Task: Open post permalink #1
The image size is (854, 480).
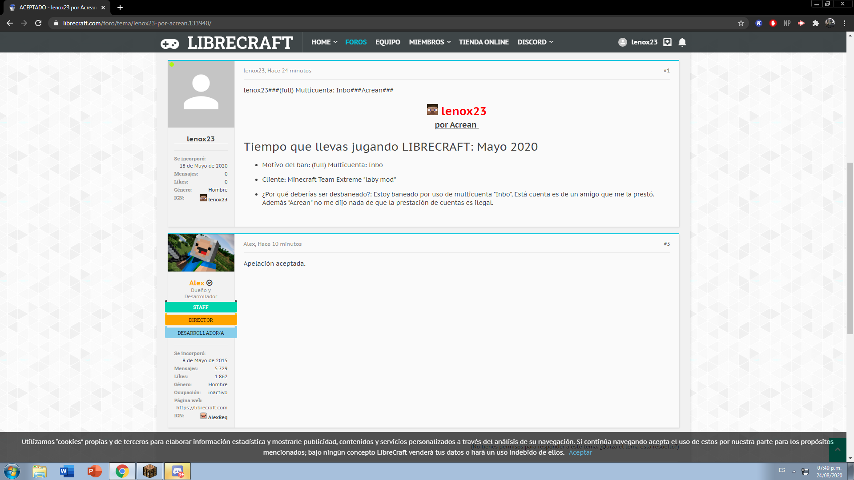Action: click(x=667, y=71)
